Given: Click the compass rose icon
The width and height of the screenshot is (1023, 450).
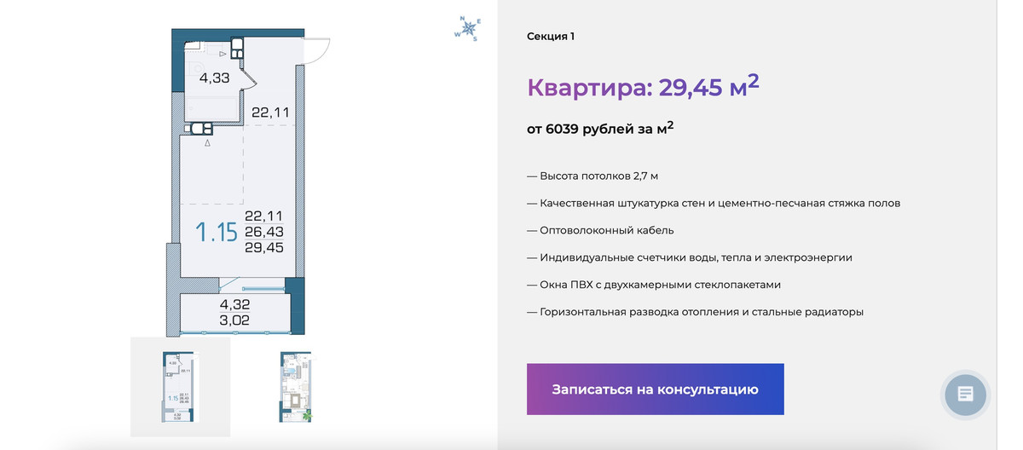Looking at the screenshot, I should coord(468,29).
